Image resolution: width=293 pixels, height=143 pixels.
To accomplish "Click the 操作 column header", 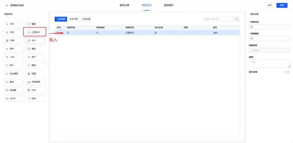I will coord(215,27).
